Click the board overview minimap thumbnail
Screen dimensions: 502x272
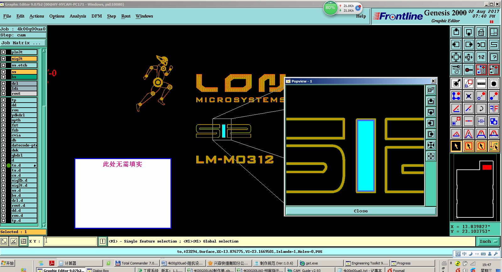click(475, 188)
